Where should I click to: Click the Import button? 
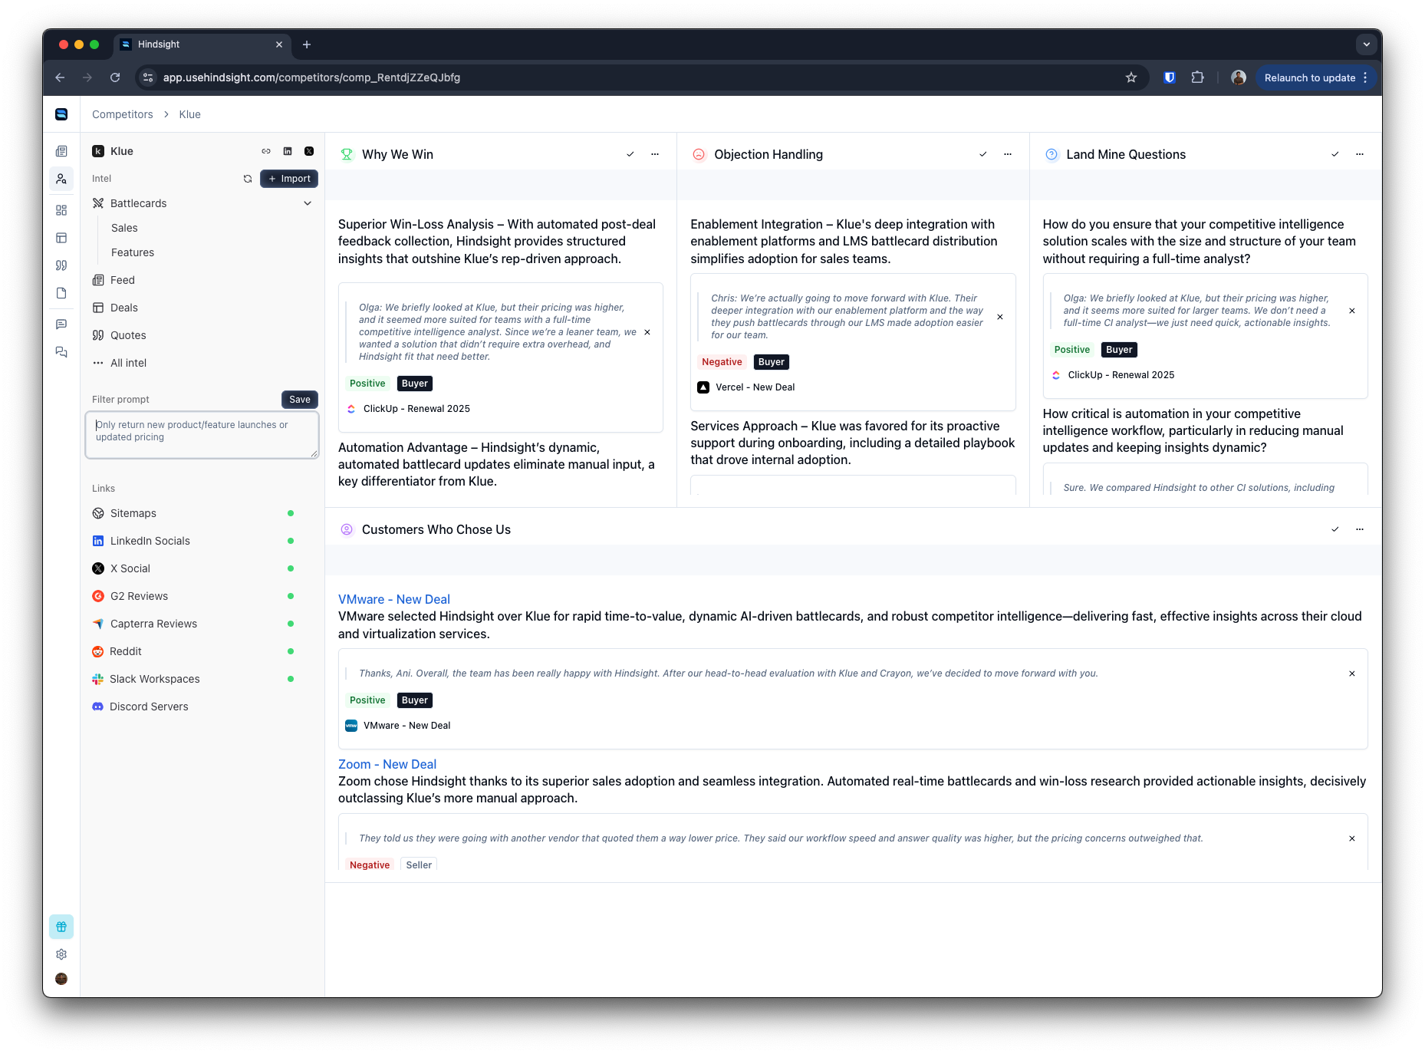pos(289,179)
